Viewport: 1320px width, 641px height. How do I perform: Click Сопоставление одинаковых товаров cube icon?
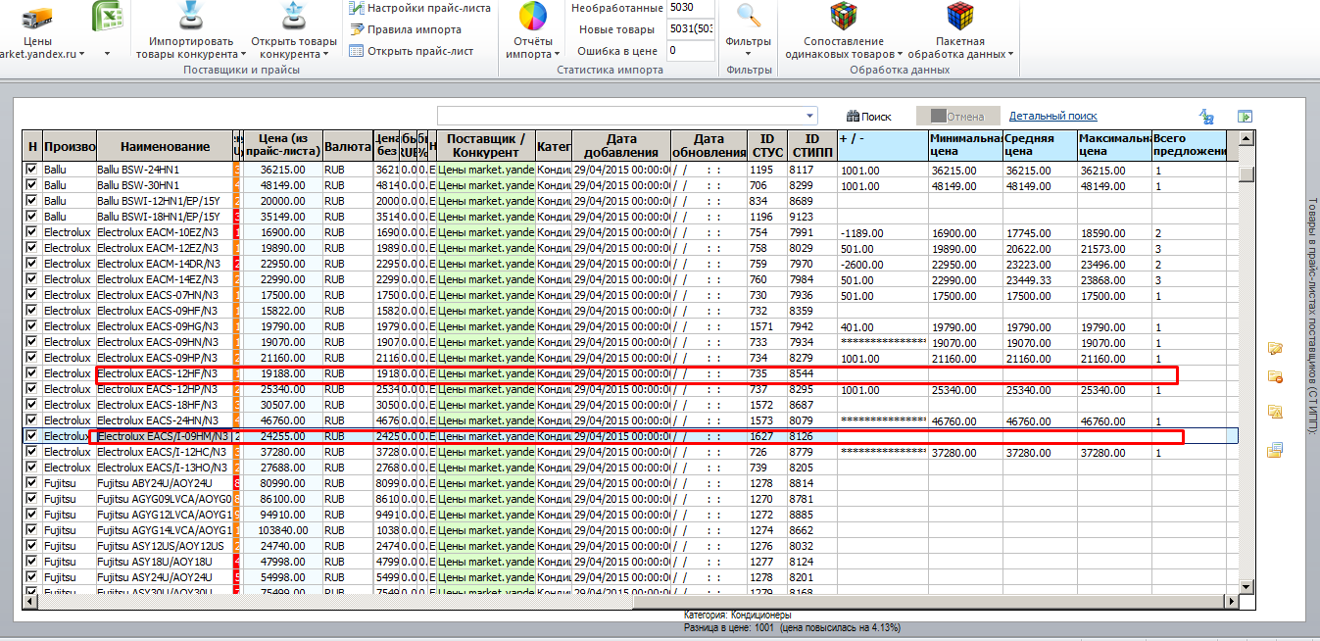click(843, 17)
